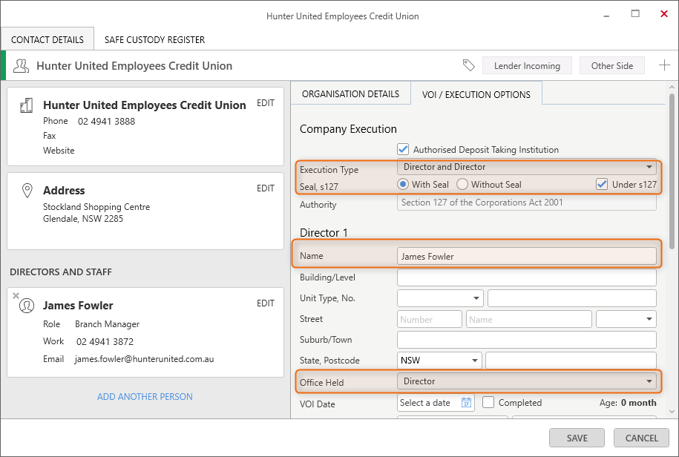Select the Without Seal radio option
Image resolution: width=679 pixels, height=457 pixels.
(x=462, y=184)
